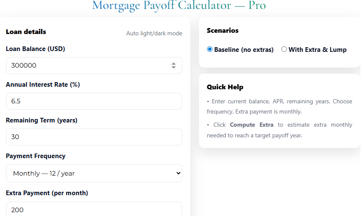Select the With Extra & Lump scenario

(x=284, y=49)
